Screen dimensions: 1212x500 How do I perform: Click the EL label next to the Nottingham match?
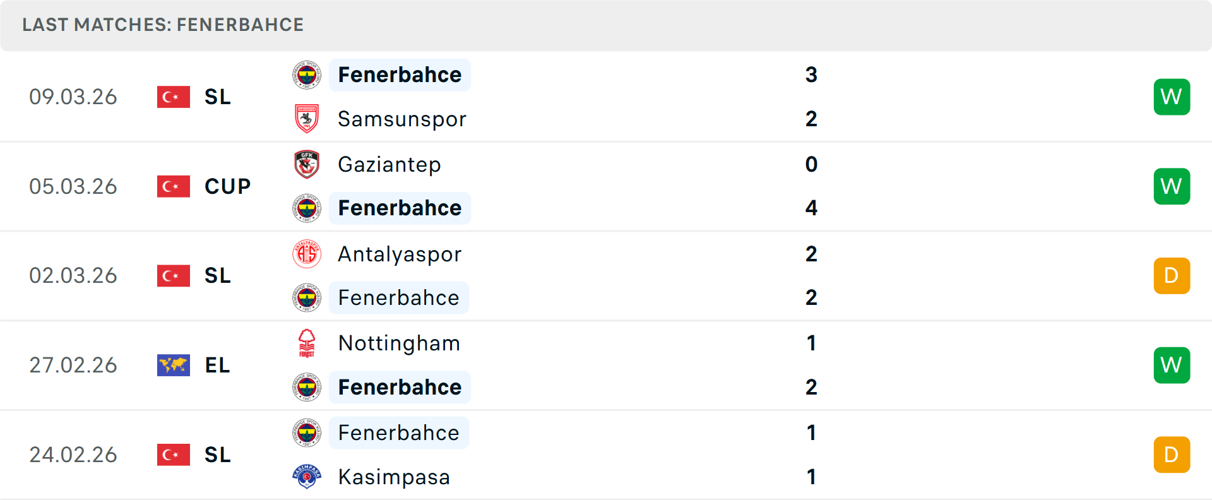[x=217, y=365]
